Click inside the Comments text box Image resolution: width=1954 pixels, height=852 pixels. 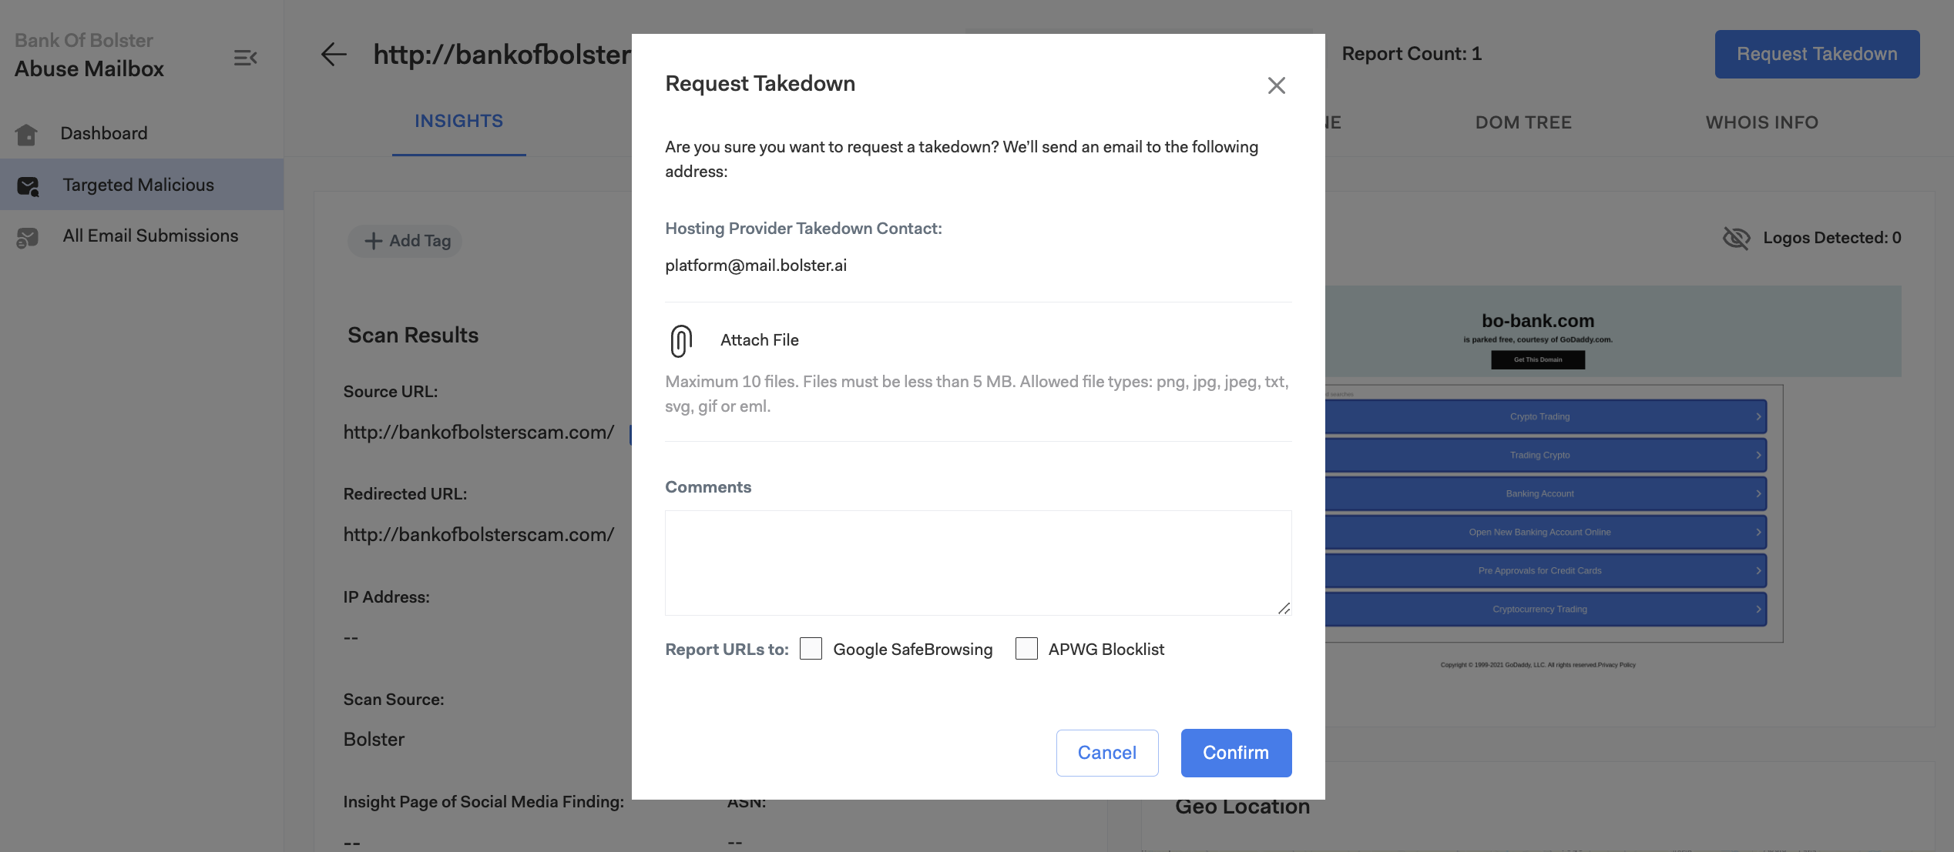978,563
